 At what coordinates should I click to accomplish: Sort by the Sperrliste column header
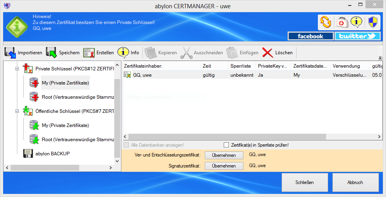tap(242, 66)
